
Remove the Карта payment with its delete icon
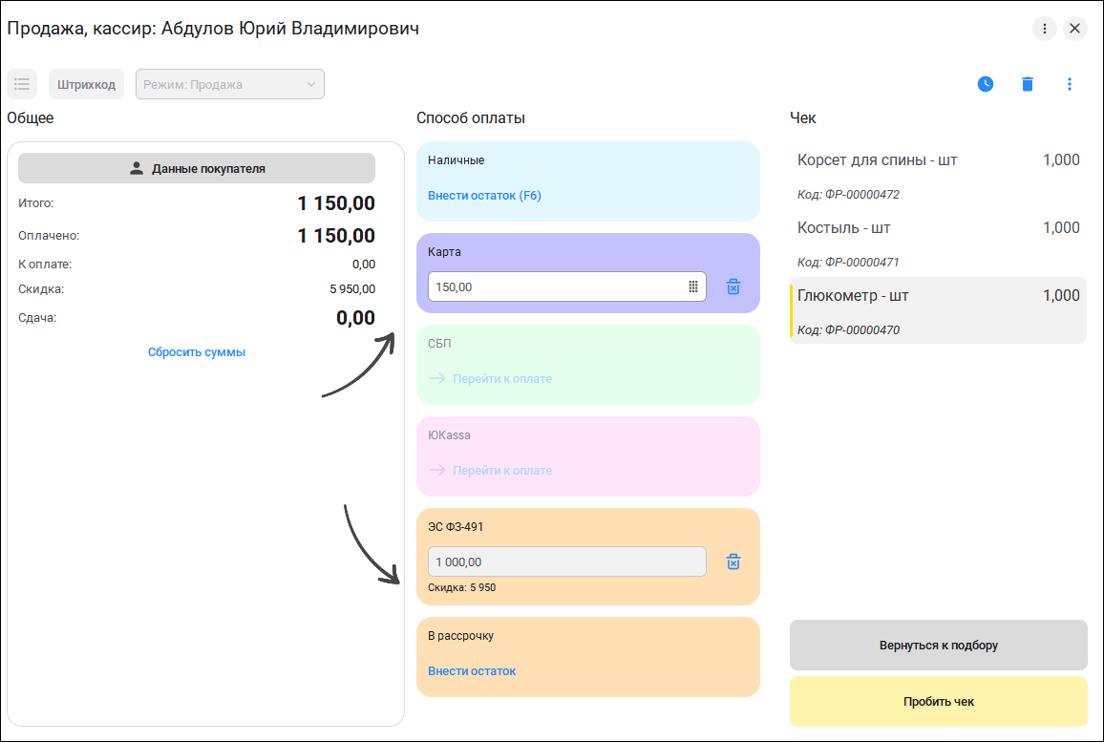732,286
